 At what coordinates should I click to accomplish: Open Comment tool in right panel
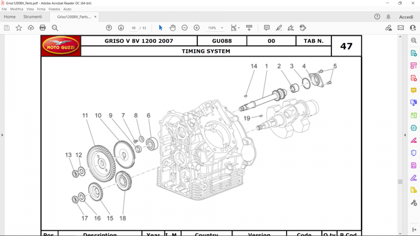414,90
